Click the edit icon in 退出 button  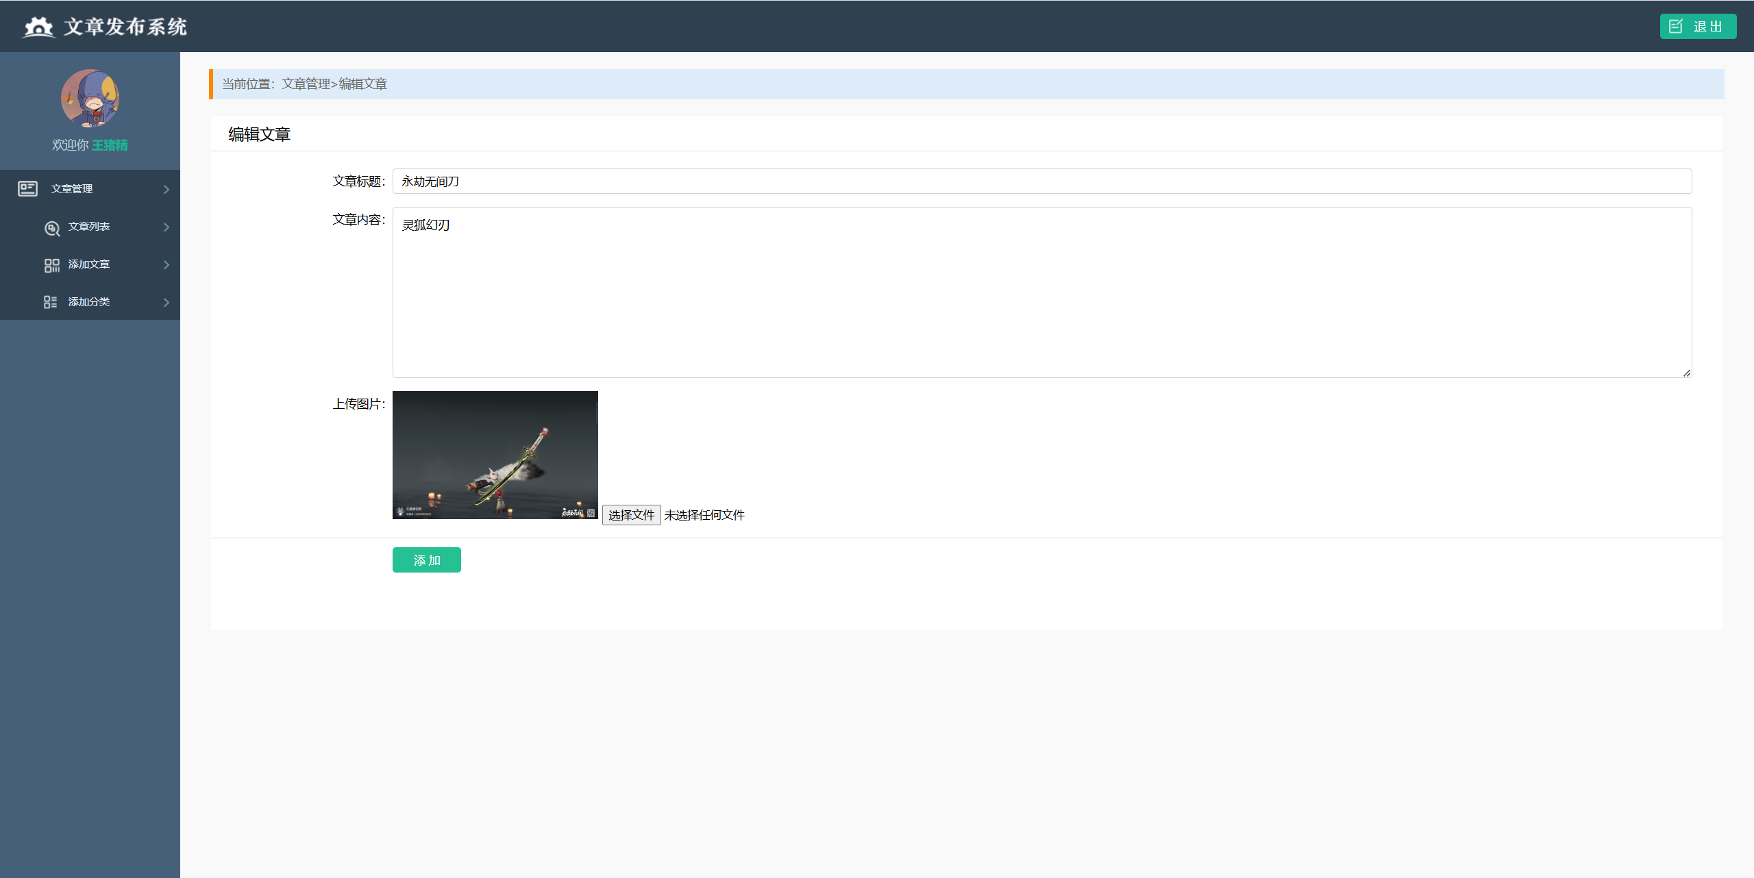point(1676,27)
